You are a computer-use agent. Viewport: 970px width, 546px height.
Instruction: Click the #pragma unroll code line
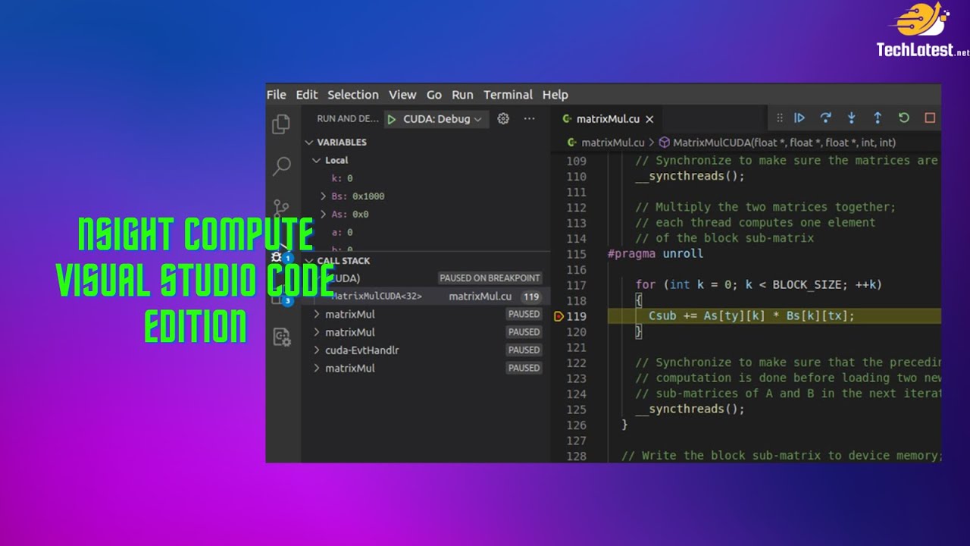pyautogui.click(x=656, y=254)
